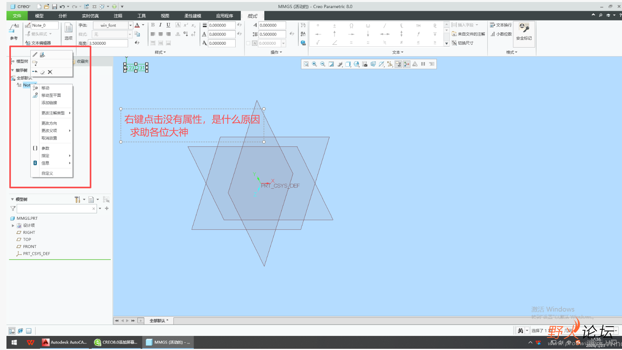
Task: Click the Zoom Out magnifier icon
Action: tap(323, 64)
